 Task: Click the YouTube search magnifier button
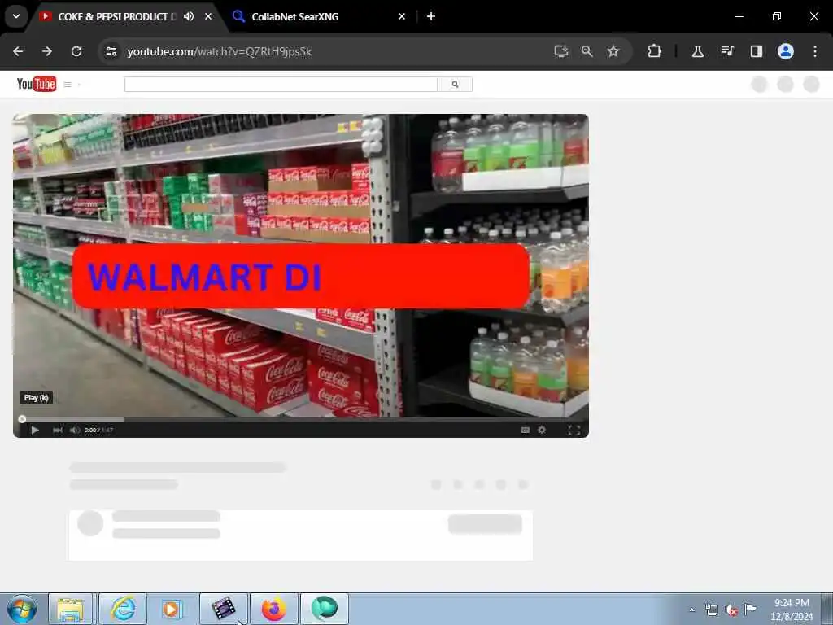point(455,84)
